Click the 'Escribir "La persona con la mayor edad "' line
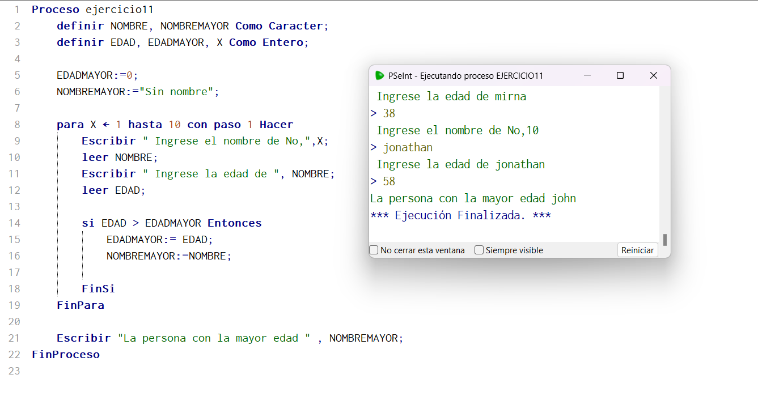This screenshot has height=400, width=758. [230, 338]
